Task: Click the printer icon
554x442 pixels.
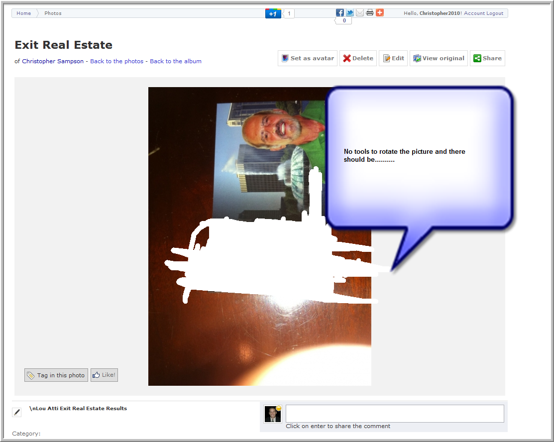Action: point(370,13)
